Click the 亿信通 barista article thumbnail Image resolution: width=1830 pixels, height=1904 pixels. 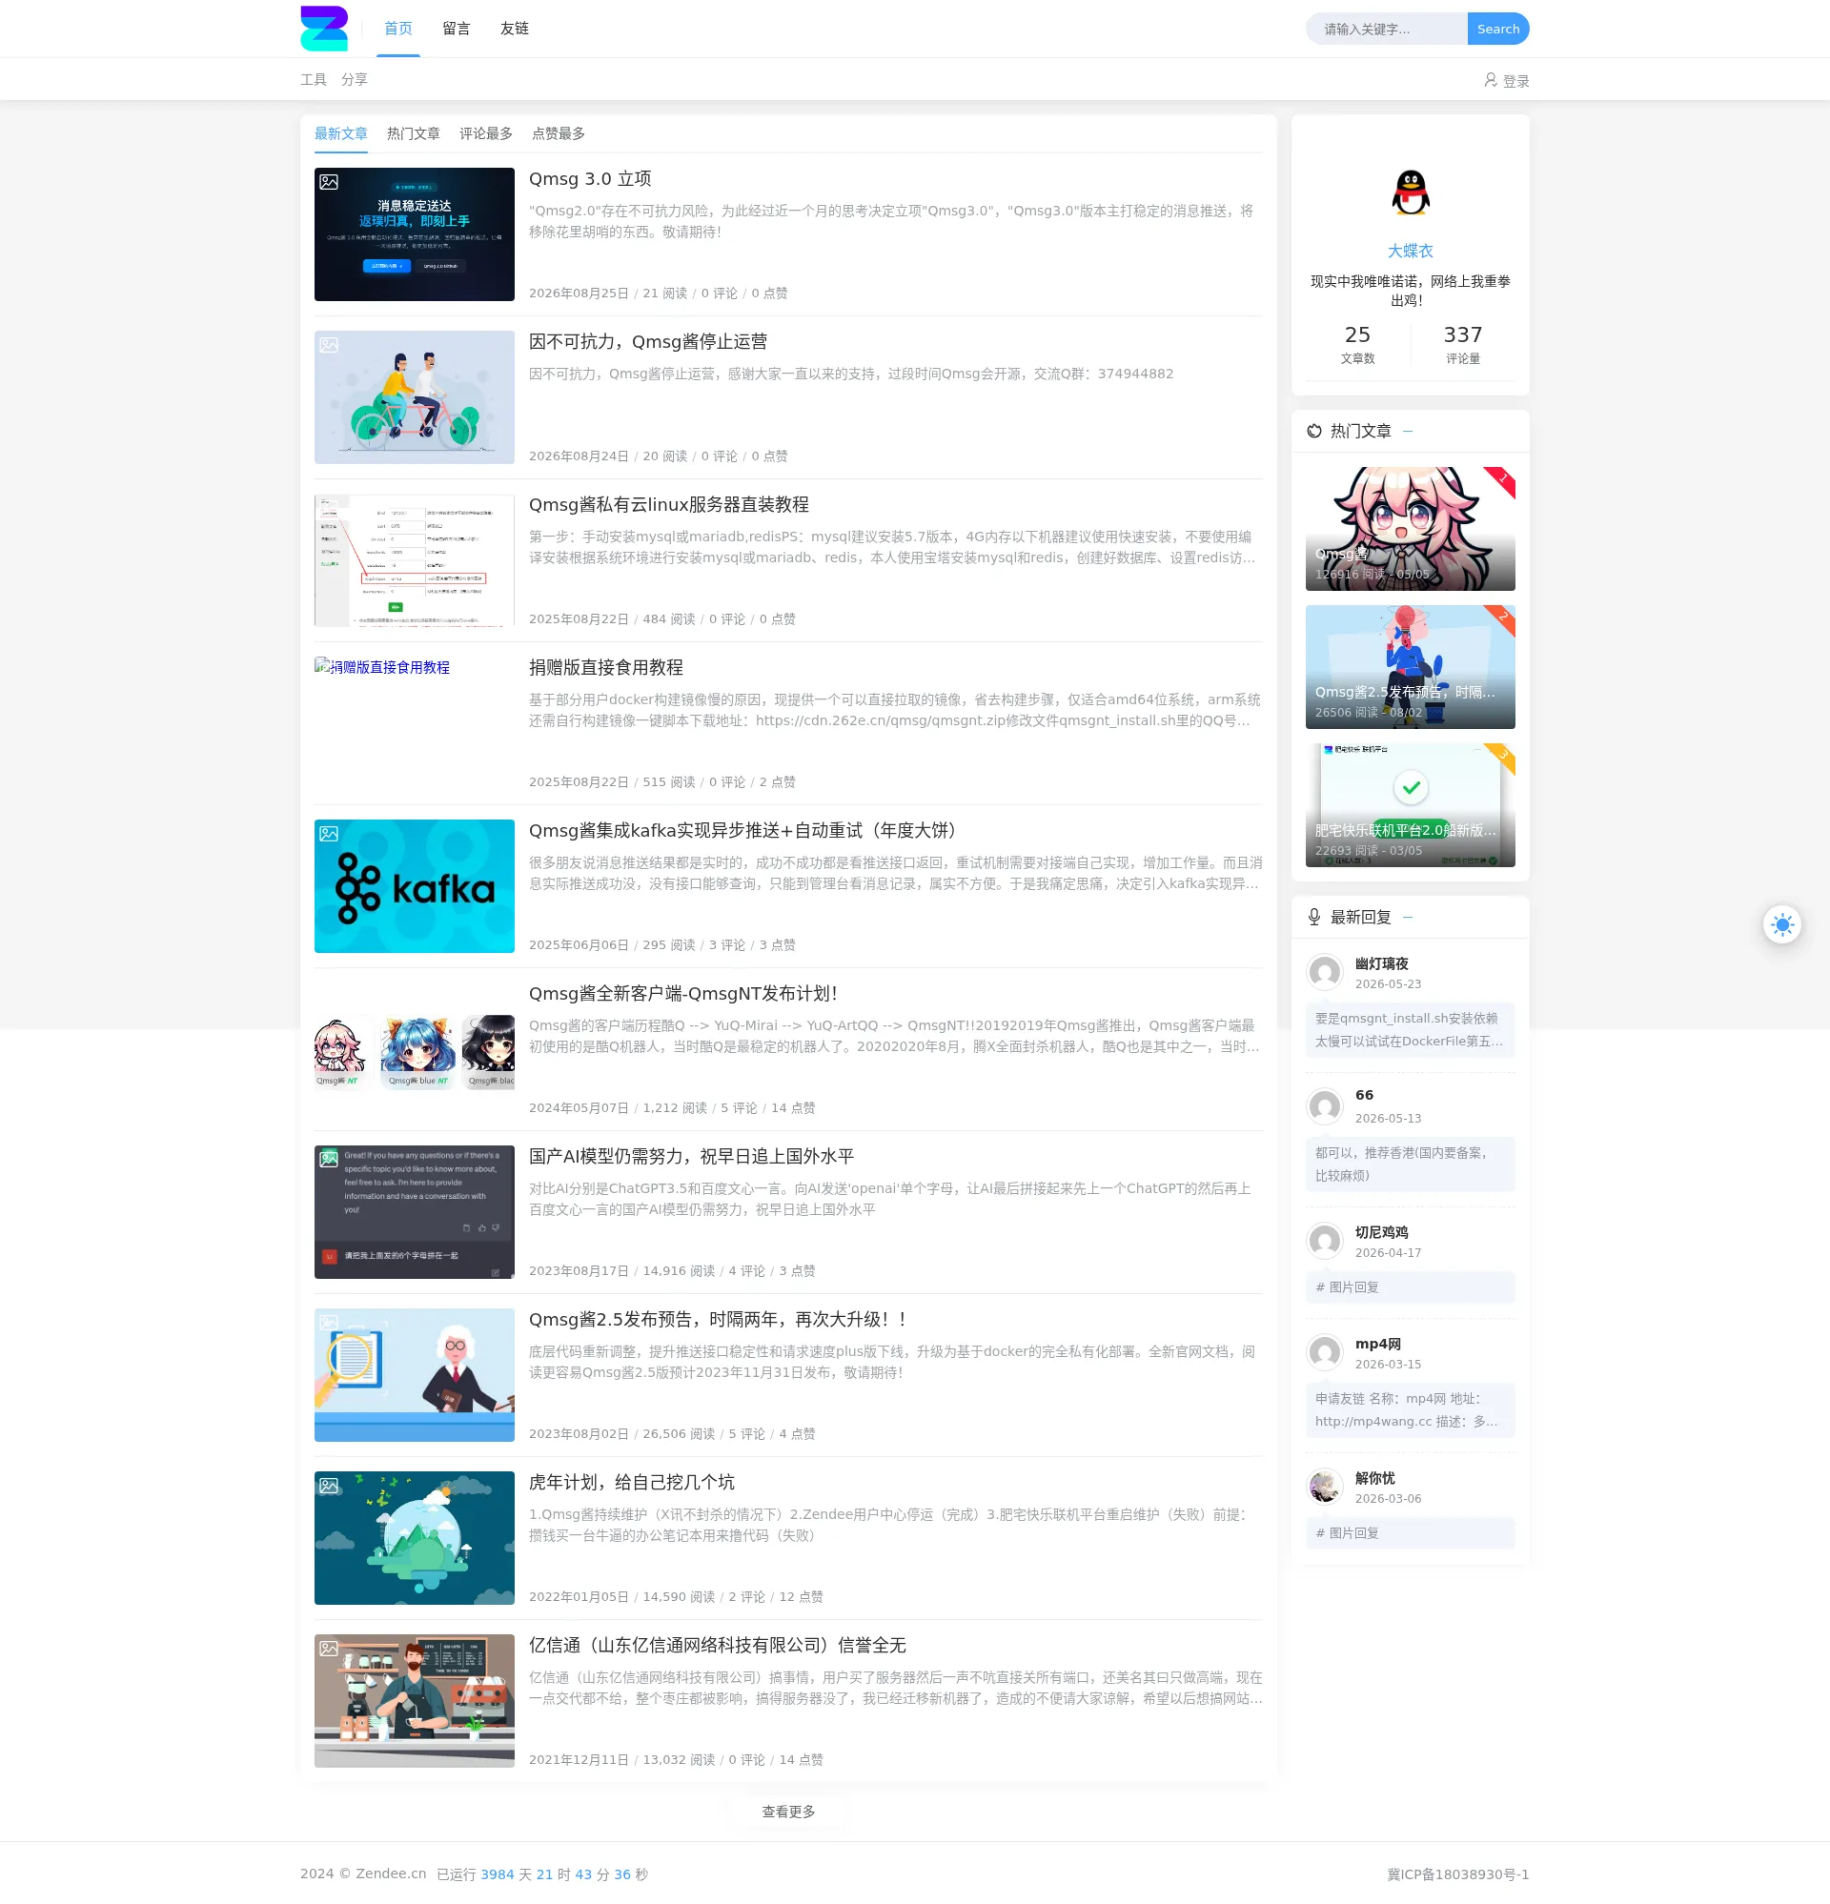click(414, 1701)
